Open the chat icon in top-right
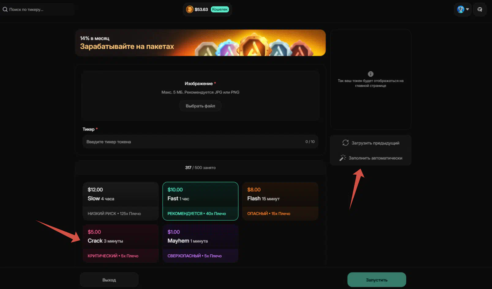The height and width of the screenshot is (289, 492). [479, 10]
